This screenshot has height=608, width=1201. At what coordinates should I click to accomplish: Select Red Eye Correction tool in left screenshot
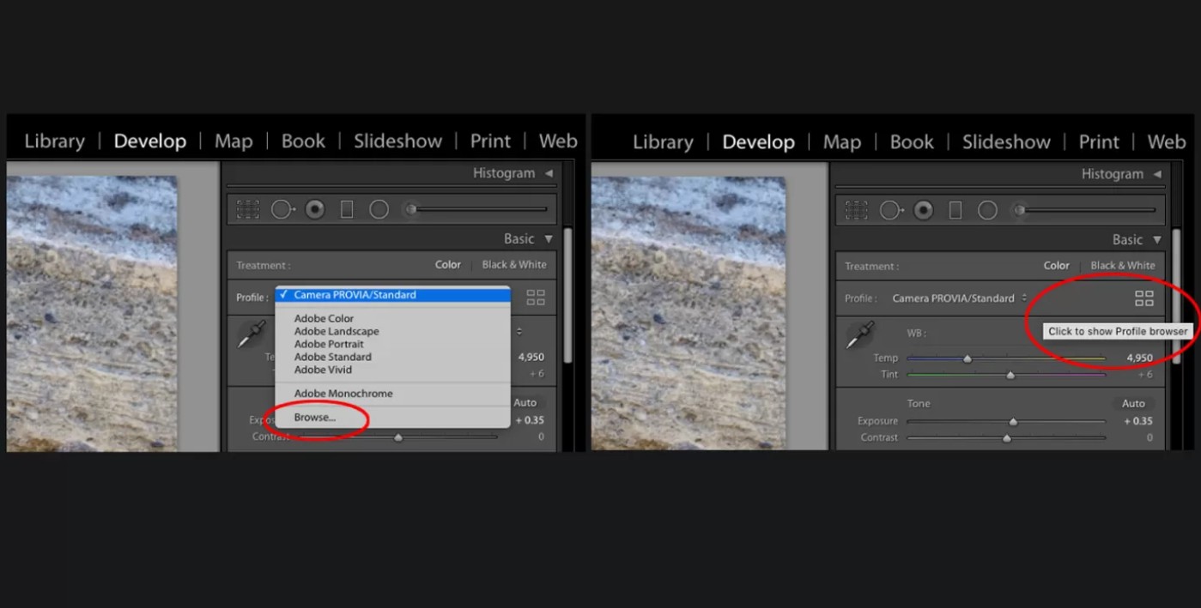(x=315, y=209)
